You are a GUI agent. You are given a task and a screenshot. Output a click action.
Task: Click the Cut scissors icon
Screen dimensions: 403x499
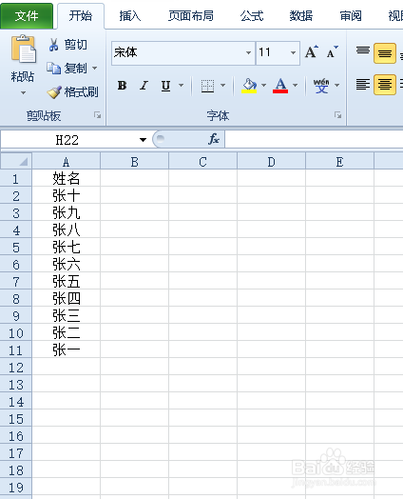[53, 45]
